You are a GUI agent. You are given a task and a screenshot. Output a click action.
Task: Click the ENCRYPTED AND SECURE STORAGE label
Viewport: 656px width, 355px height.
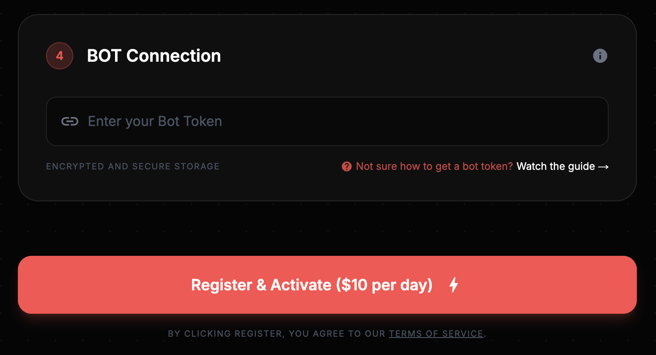tap(132, 166)
